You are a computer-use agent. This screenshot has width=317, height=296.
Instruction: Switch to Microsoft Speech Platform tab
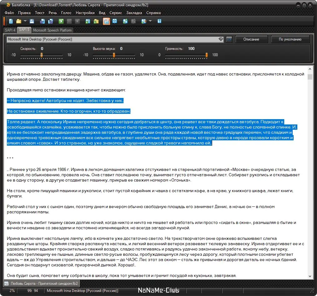52,30
